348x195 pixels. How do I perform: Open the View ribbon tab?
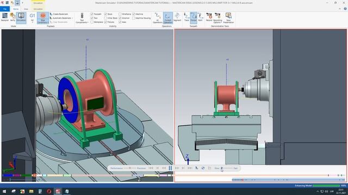point(26,9)
